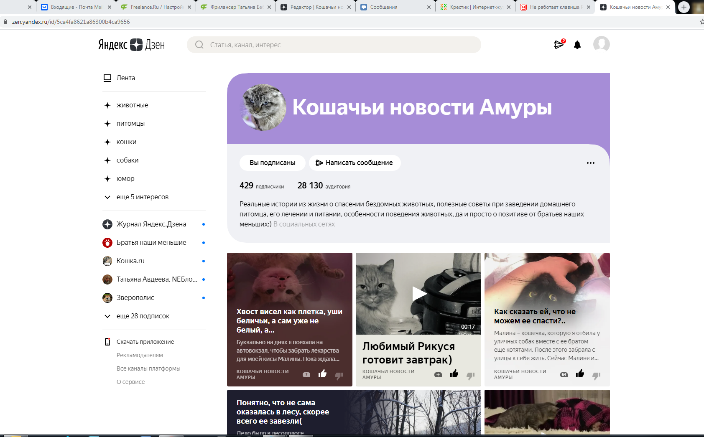This screenshot has width=704, height=437.
Task: Click the search field in the header
Action: (x=334, y=45)
